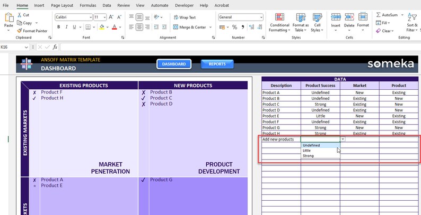Set top vertical alignment
421x215 pixels.
[x=131, y=17]
